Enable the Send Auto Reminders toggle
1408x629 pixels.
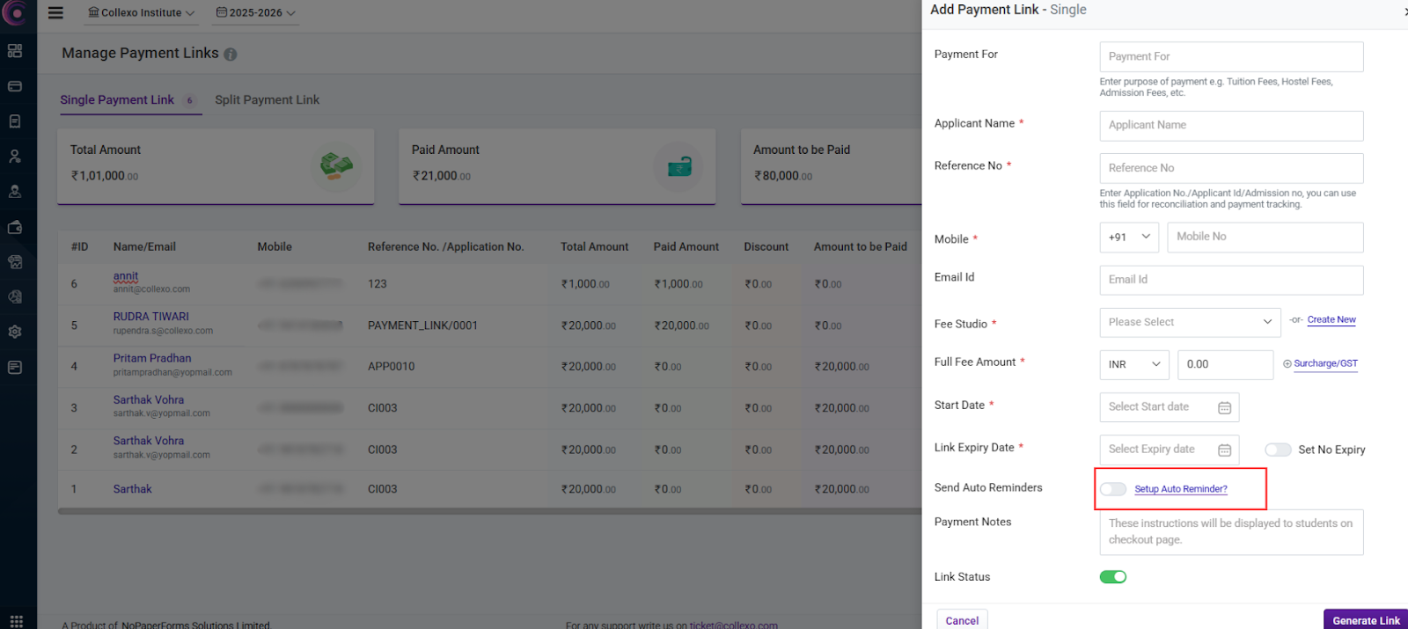click(1113, 489)
